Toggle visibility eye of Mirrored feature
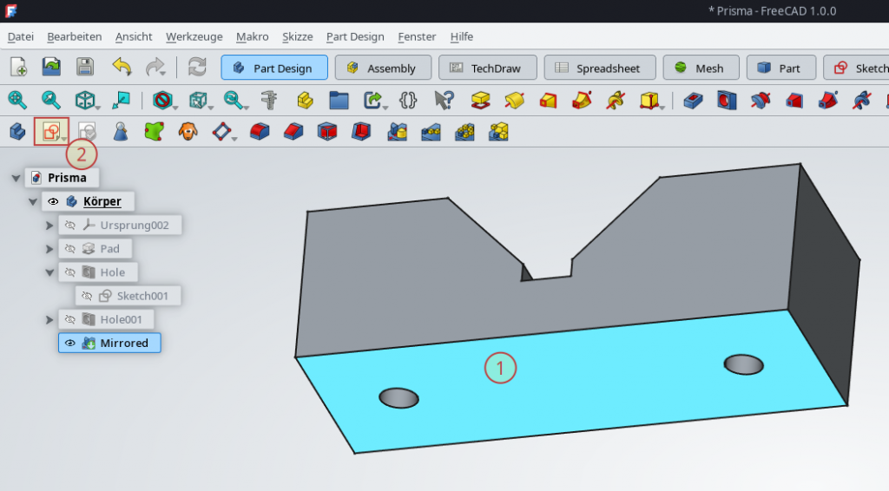This screenshot has height=491, width=889. (70, 344)
